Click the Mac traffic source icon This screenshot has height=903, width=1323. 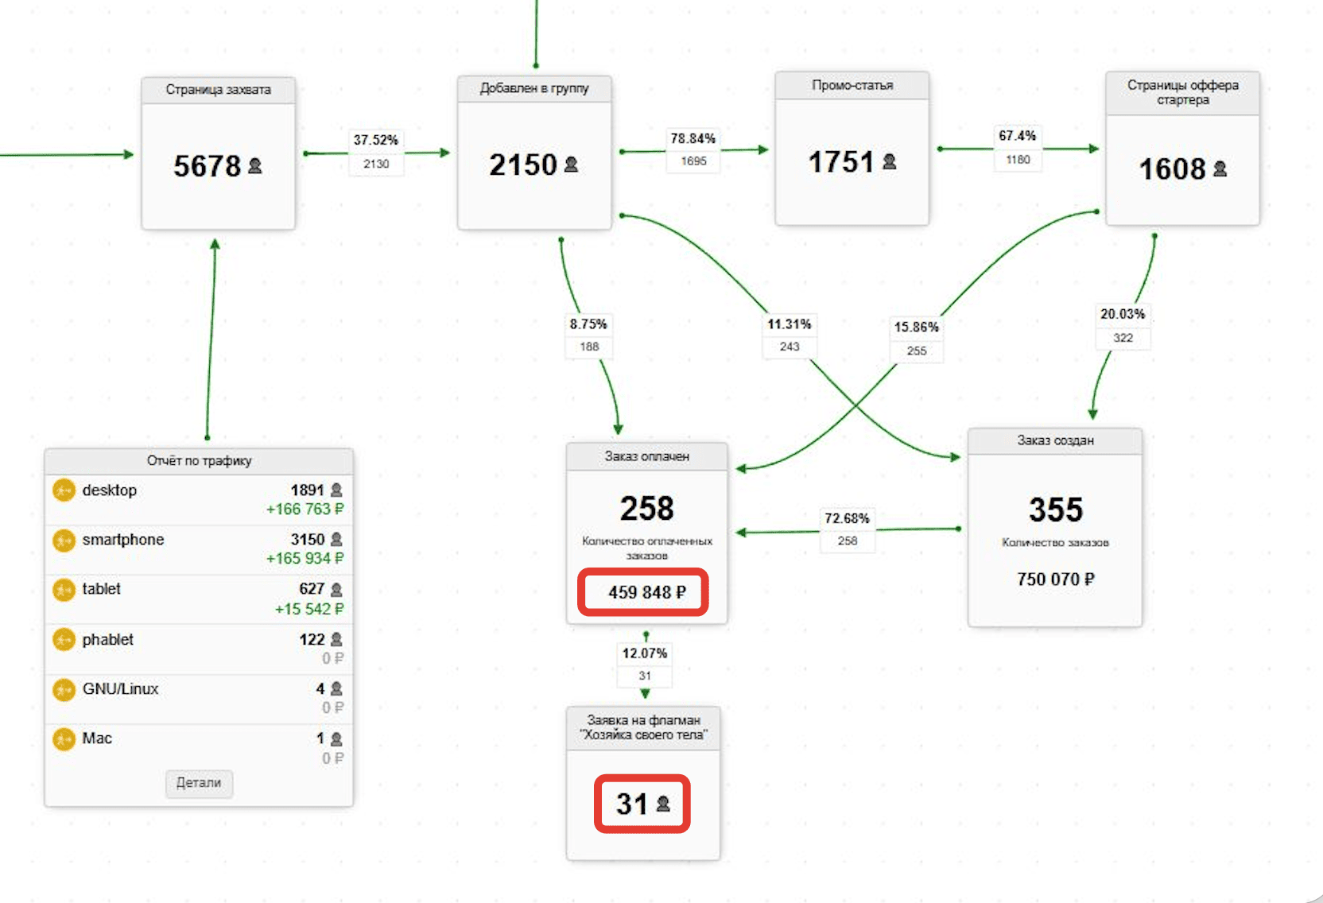[x=64, y=739]
